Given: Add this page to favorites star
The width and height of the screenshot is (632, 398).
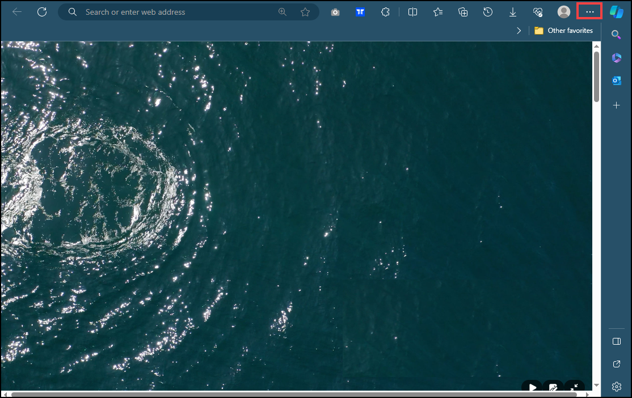Looking at the screenshot, I should click(x=305, y=12).
